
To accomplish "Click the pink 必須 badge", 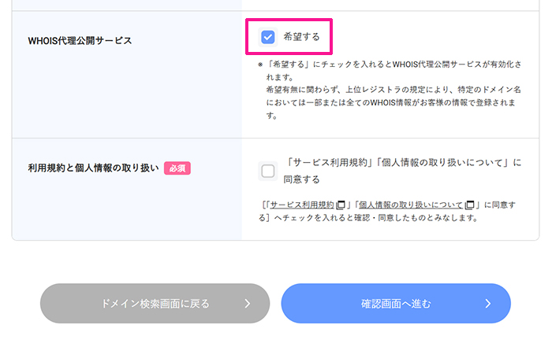I will pos(177,168).
